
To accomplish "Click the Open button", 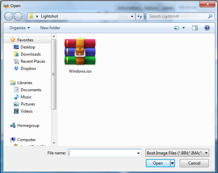I will pos(158,163).
